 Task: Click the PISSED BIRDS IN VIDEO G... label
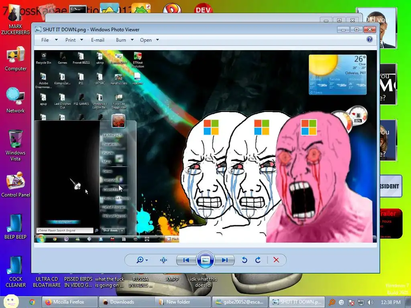78,282
